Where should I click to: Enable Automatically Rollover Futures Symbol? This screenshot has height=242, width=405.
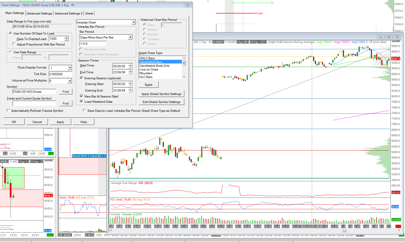[8, 110]
